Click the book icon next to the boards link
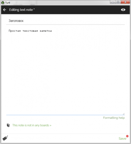Image resolution: width=131 pixels, height=144 pixels. (8, 125)
